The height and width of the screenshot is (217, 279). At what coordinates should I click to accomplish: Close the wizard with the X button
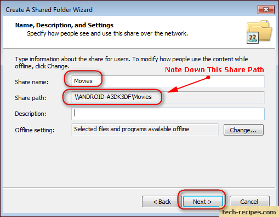(x=266, y=9)
